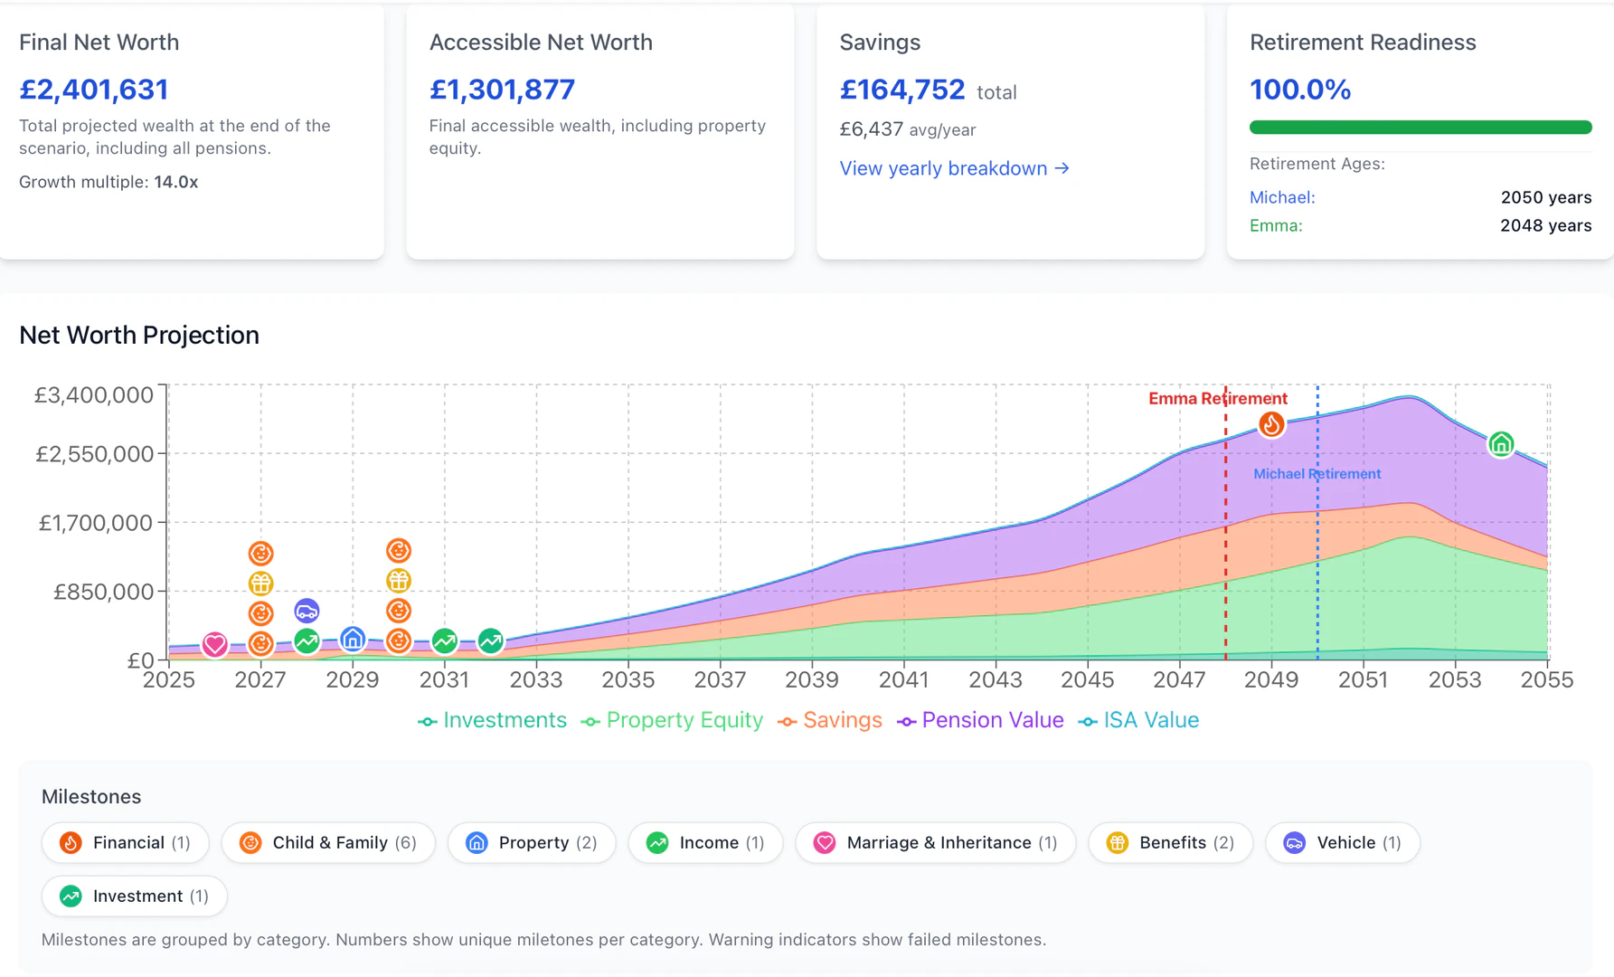Click the green growth-arrow milestone near 2032
Image resolution: width=1614 pixels, height=977 pixels.
[491, 641]
